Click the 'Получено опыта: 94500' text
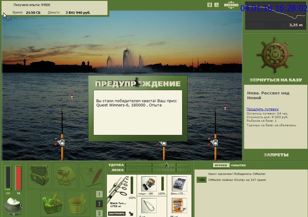Image resolution: width=308 pixels, height=217 pixels. coord(32,5)
